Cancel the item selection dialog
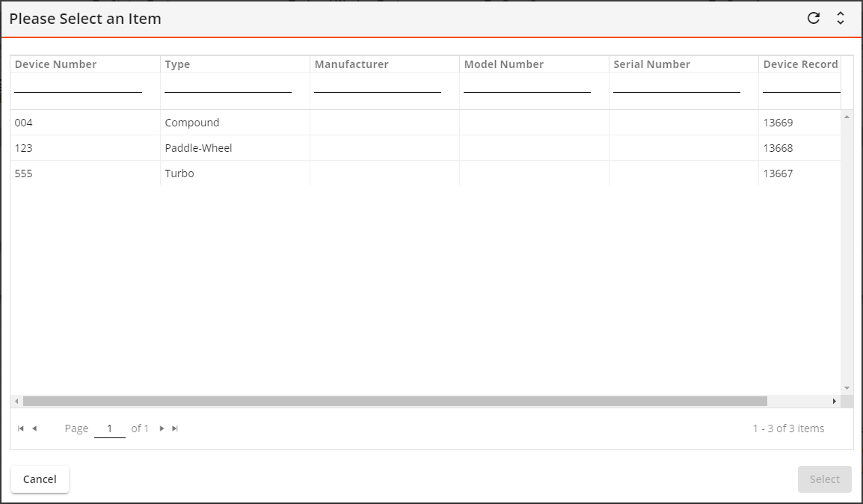Viewport: 863px width, 504px height. tap(40, 479)
